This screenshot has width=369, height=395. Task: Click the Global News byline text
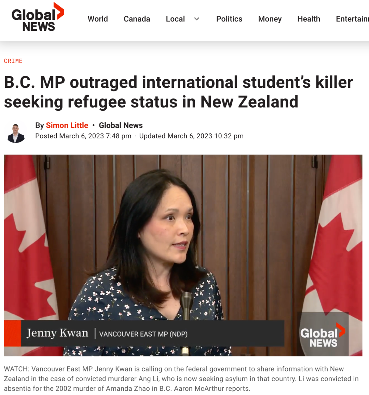[x=121, y=125]
